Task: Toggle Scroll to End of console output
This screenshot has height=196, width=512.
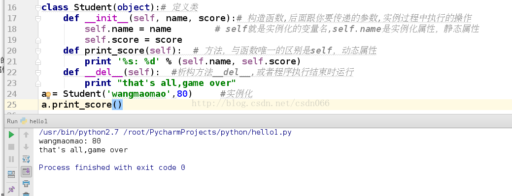Action: point(26,171)
